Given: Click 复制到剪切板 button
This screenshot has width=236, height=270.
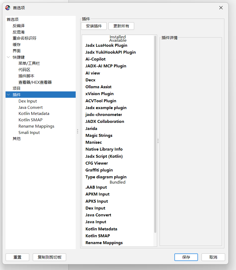Looking at the screenshot, I should (x=49, y=257).
